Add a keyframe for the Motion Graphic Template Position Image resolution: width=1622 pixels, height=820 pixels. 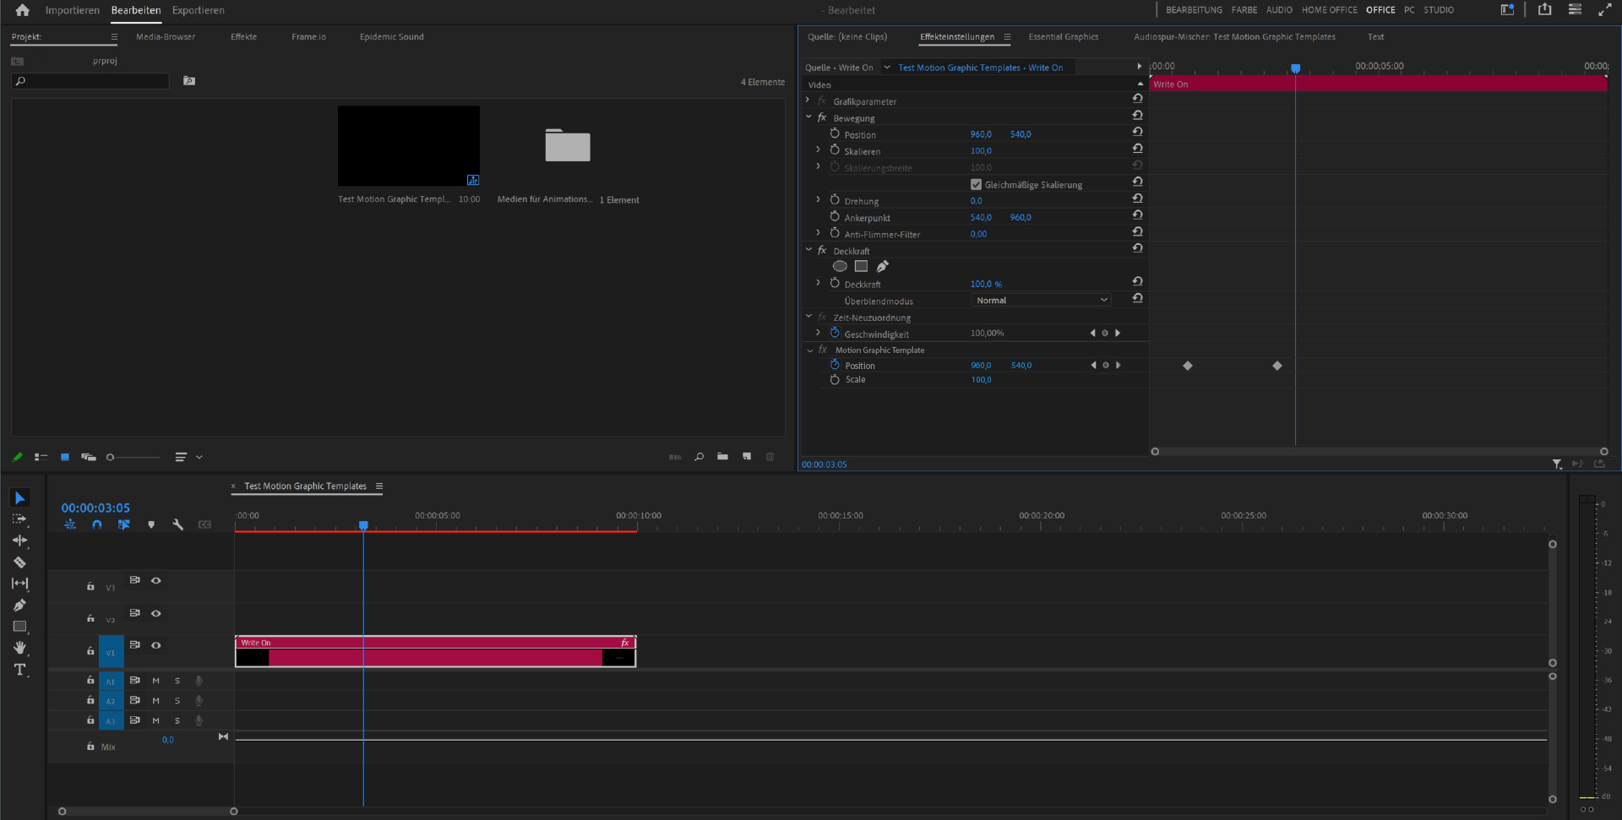tap(1105, 365)
